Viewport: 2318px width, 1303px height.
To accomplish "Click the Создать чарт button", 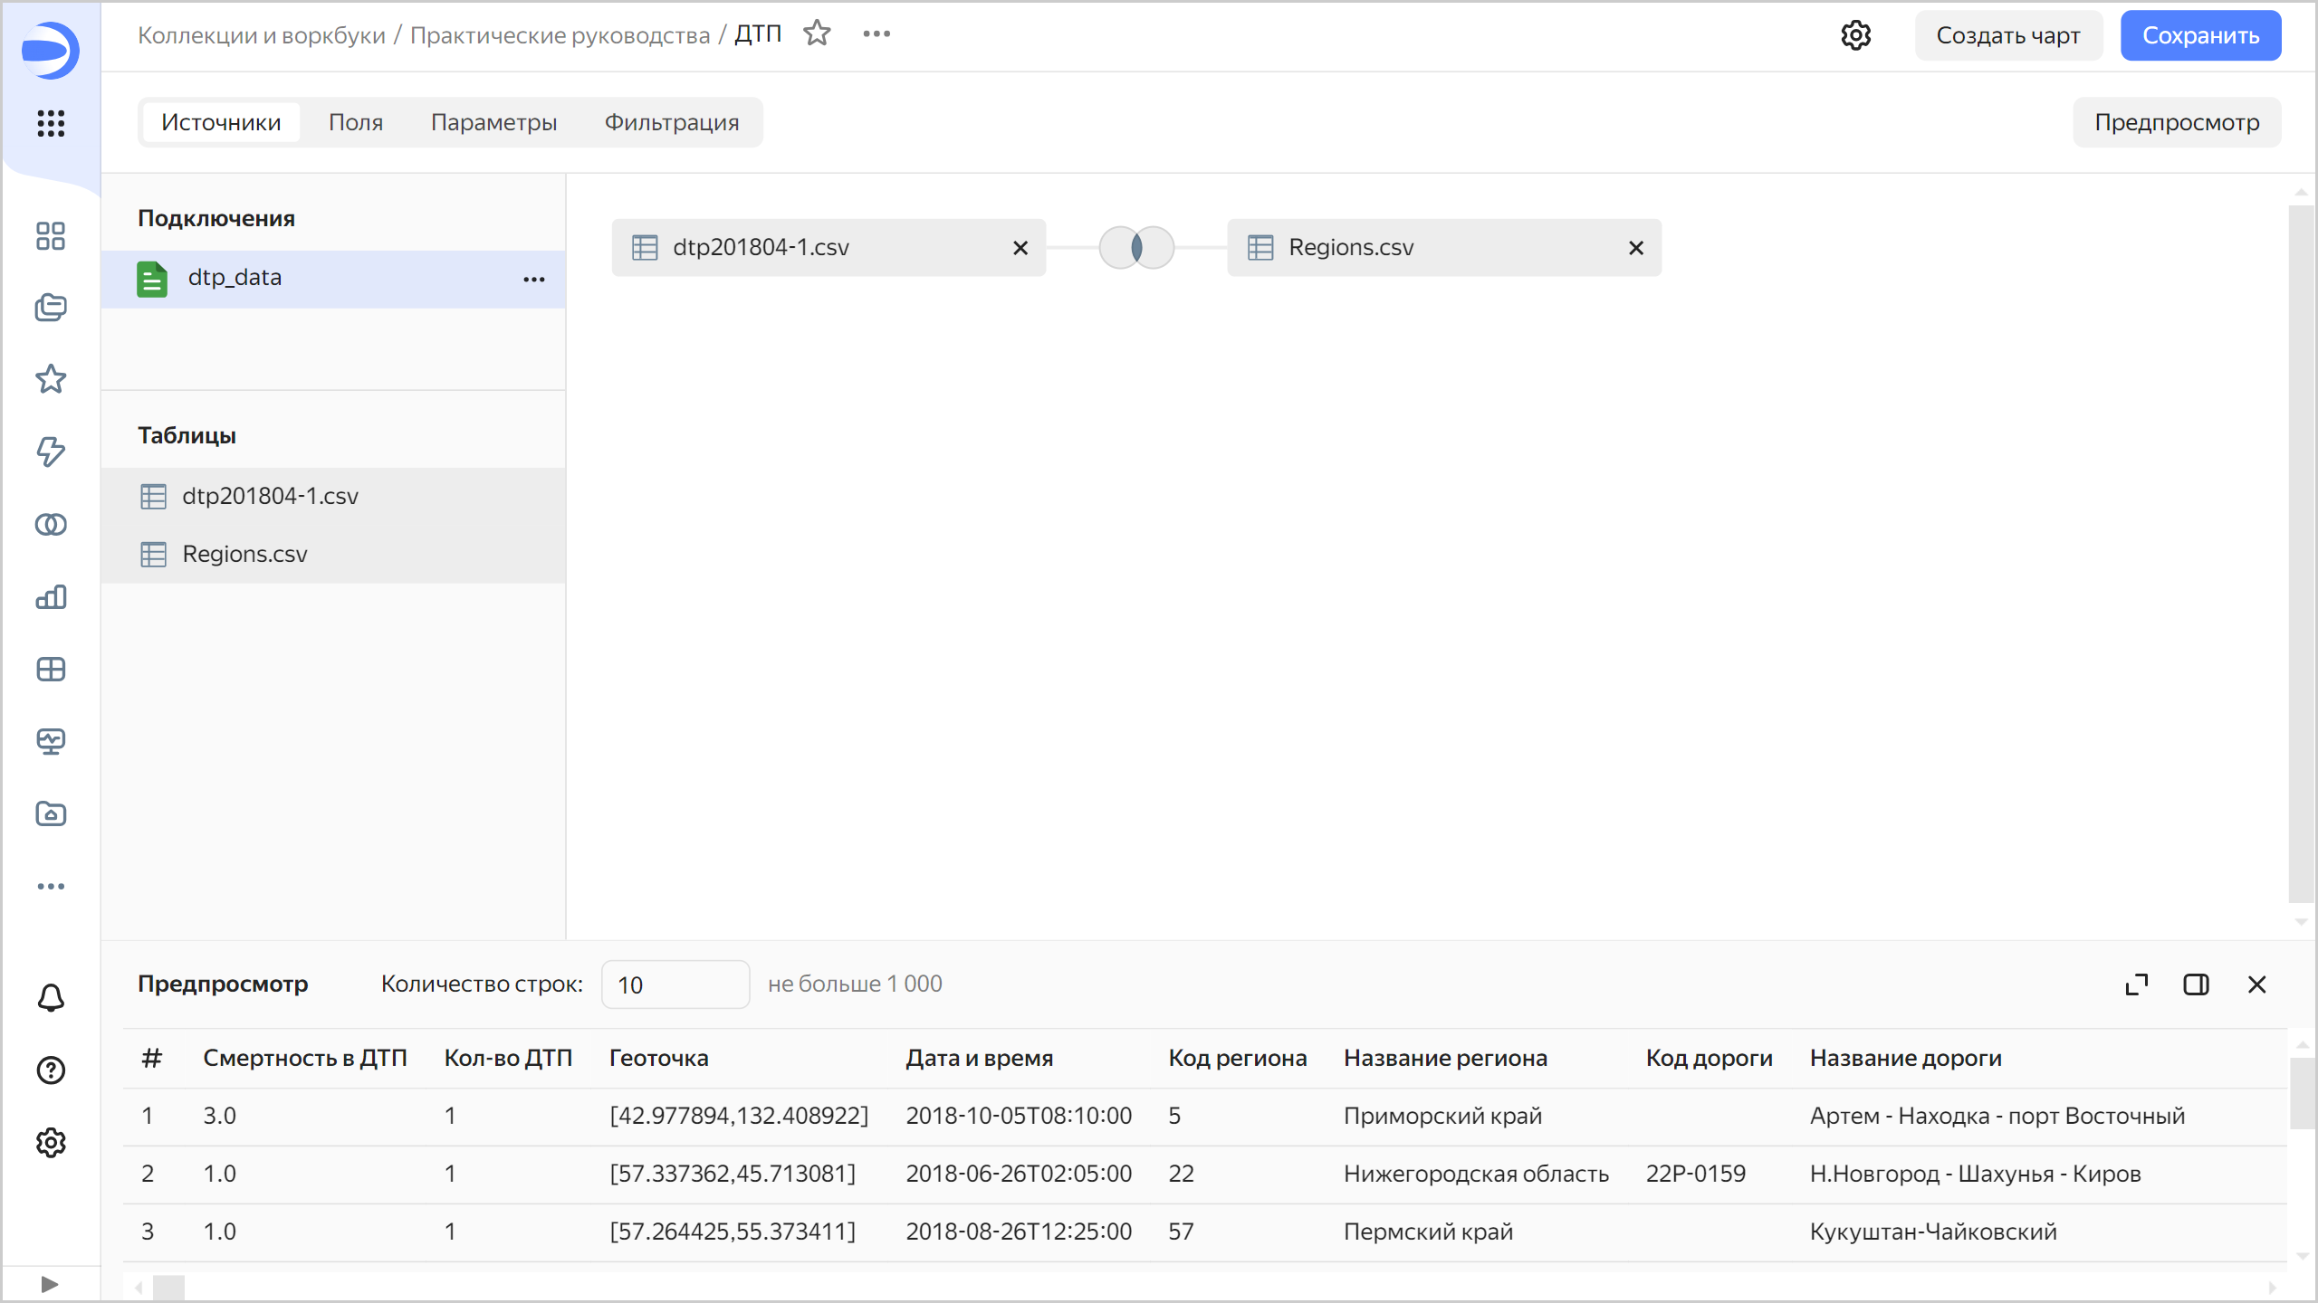I will [x=2007, y=35].
